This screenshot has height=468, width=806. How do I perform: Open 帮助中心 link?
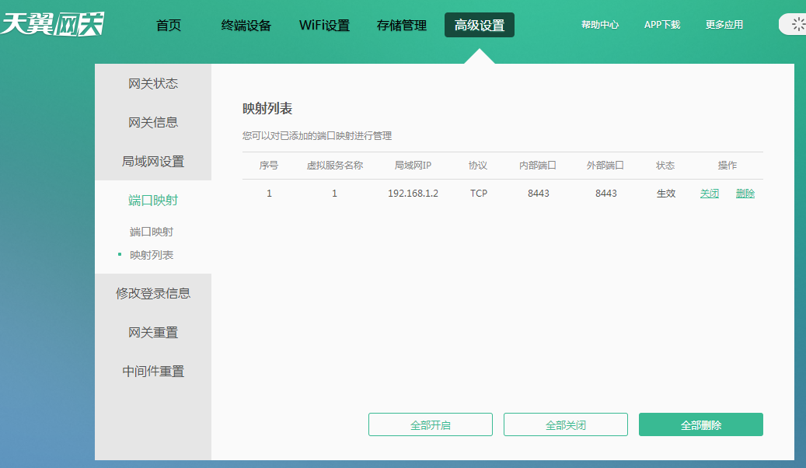point(600,25)
